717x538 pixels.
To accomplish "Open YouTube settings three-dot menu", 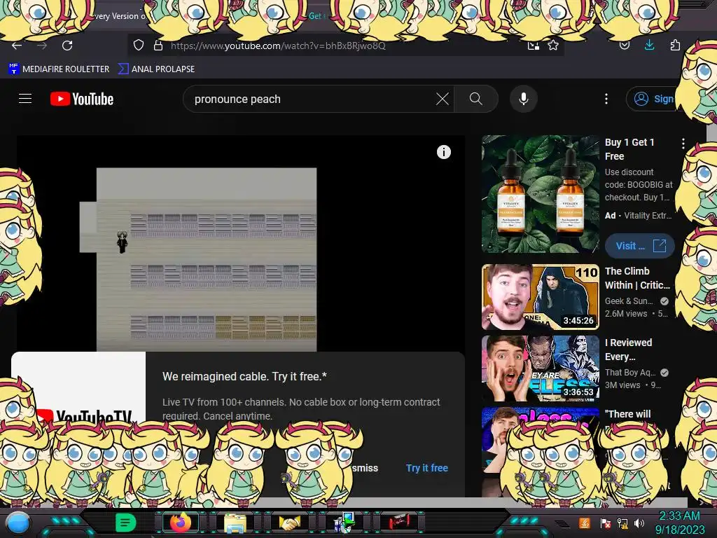I will [606, 99].
